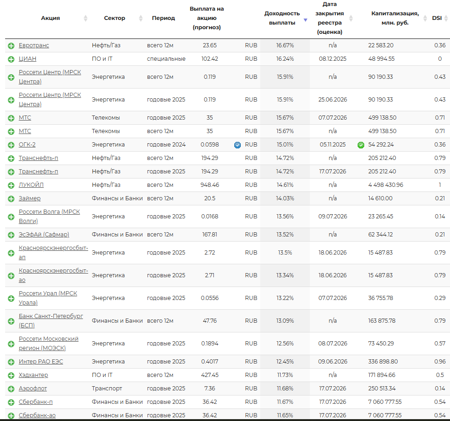Click the Выплата на акцию header
The image size is (450, 421).
[x=206, y=18]
